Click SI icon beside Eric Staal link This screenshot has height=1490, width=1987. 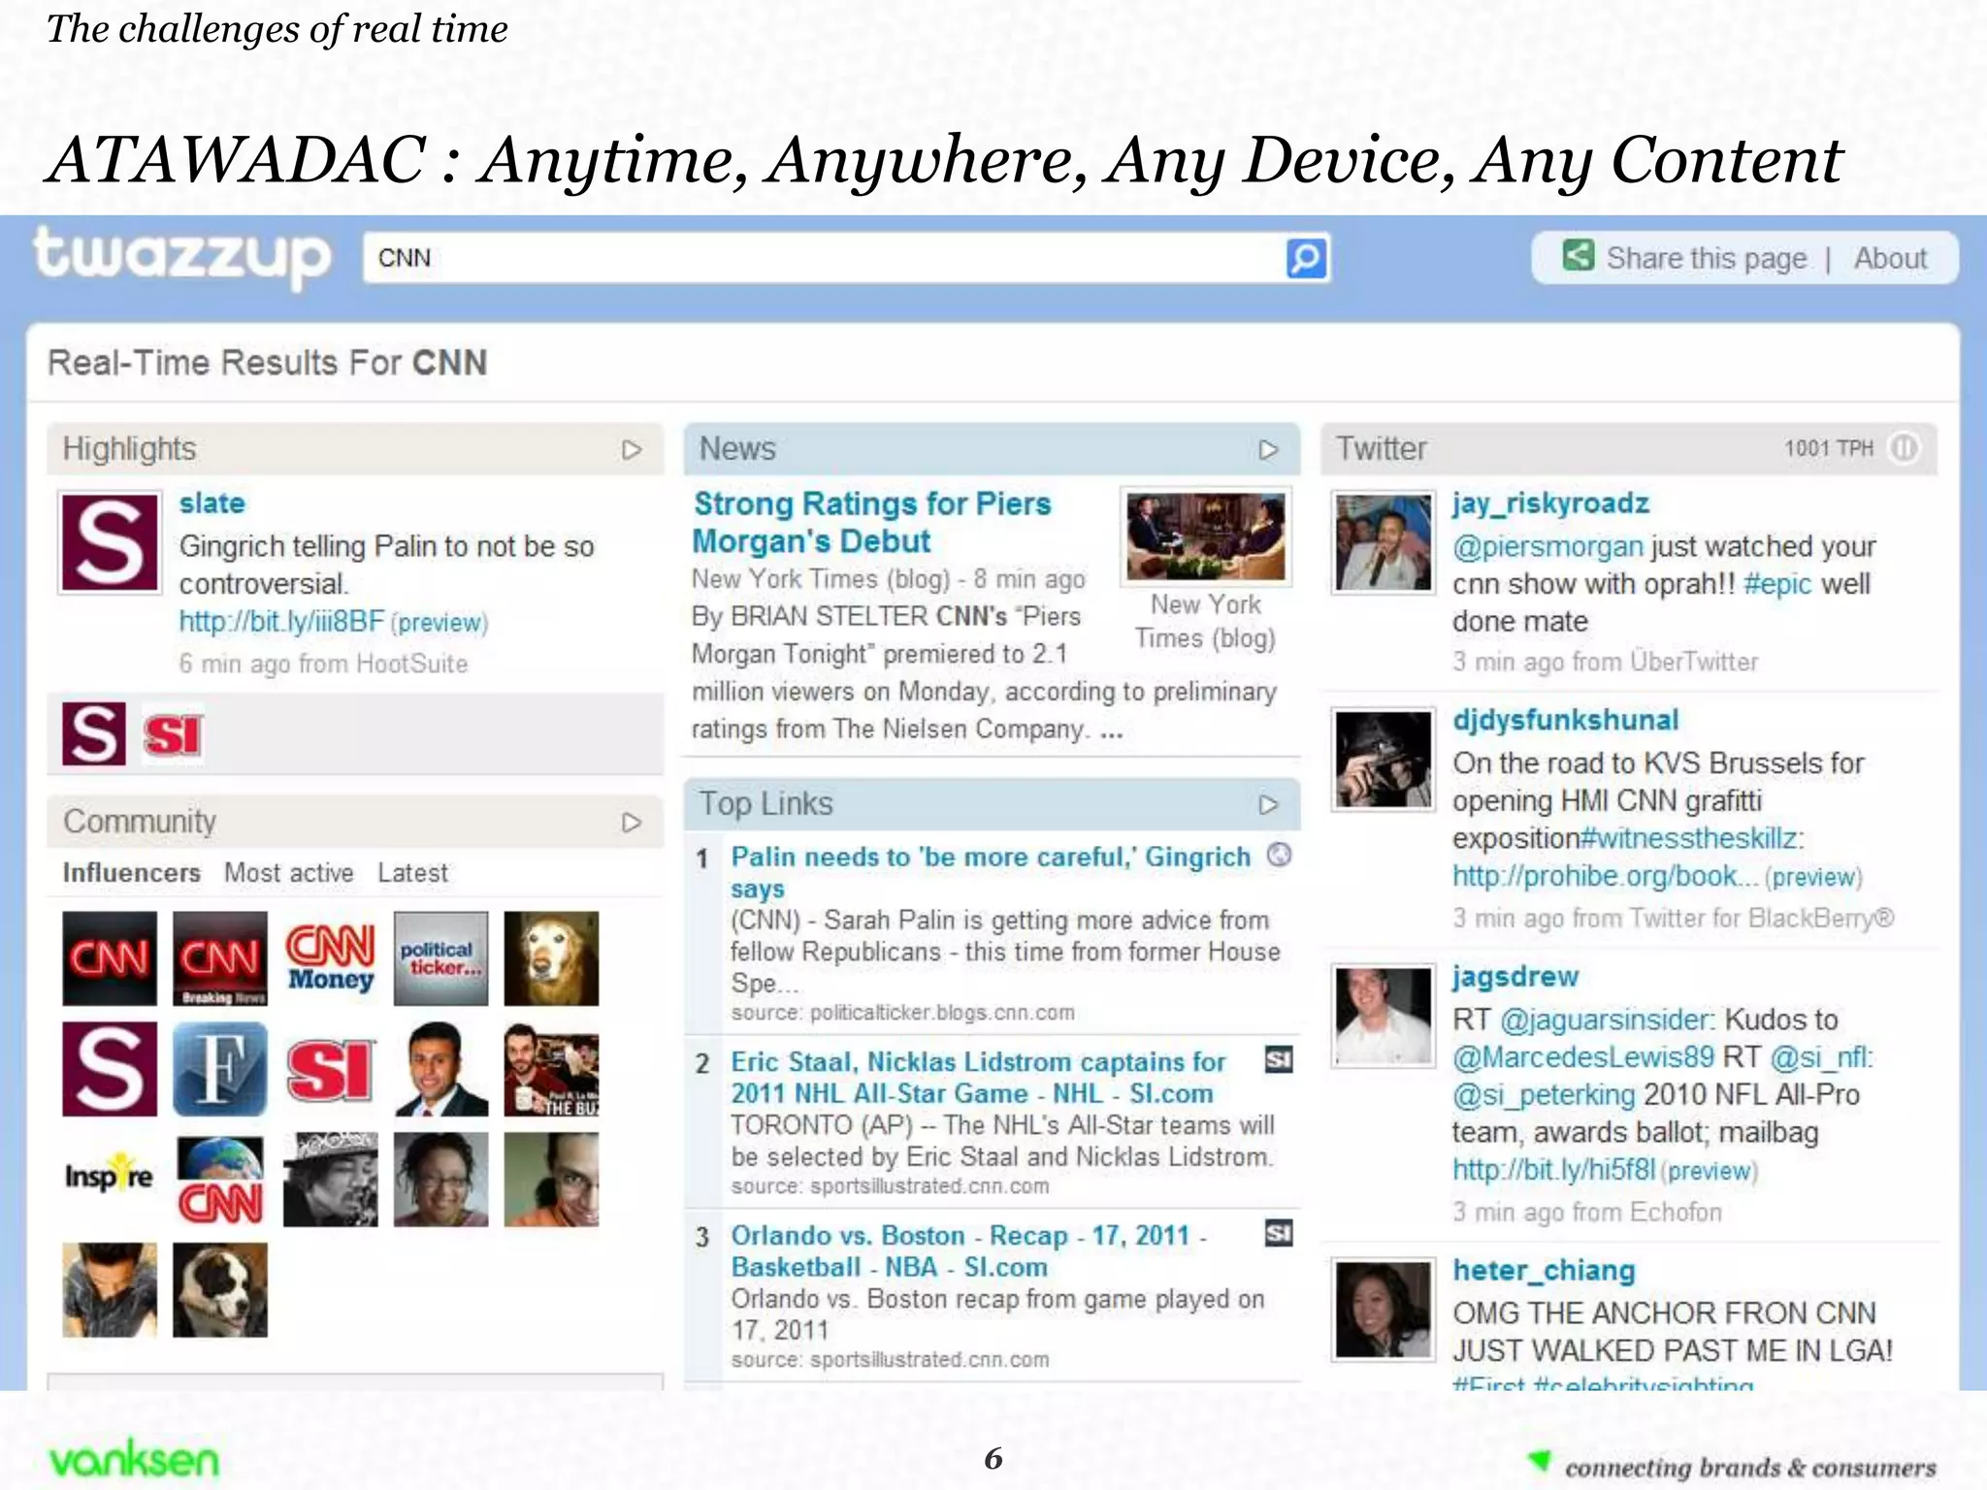1279,1059
